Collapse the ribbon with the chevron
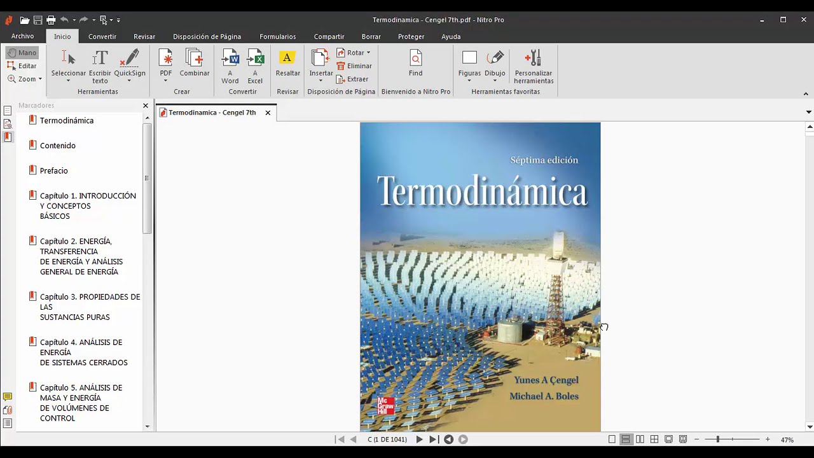The image size is (814, 458). point(806,94)
